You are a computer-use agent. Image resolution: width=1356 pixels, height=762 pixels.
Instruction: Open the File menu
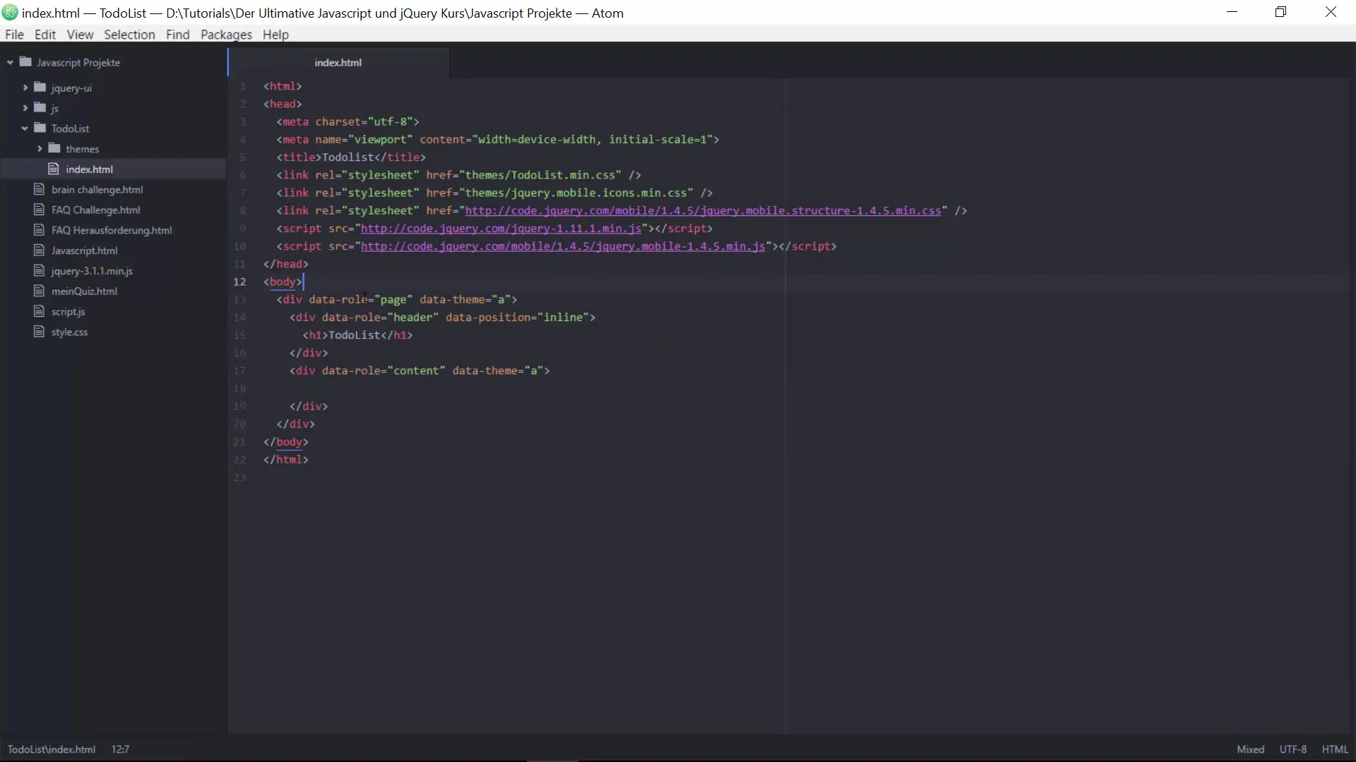pyautogui.click(x=14, y=35)
